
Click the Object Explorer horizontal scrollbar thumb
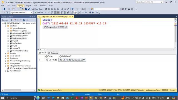click(x=12, y=90)
